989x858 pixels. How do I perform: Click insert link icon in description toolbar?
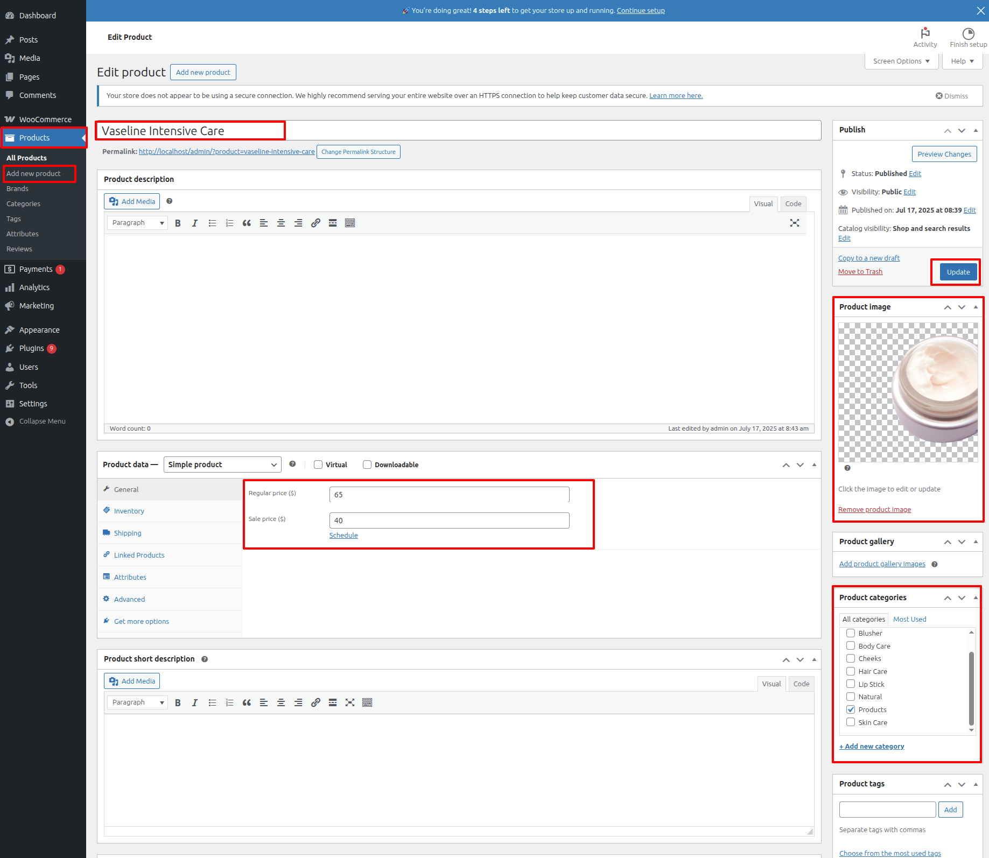tap(315, 223)
